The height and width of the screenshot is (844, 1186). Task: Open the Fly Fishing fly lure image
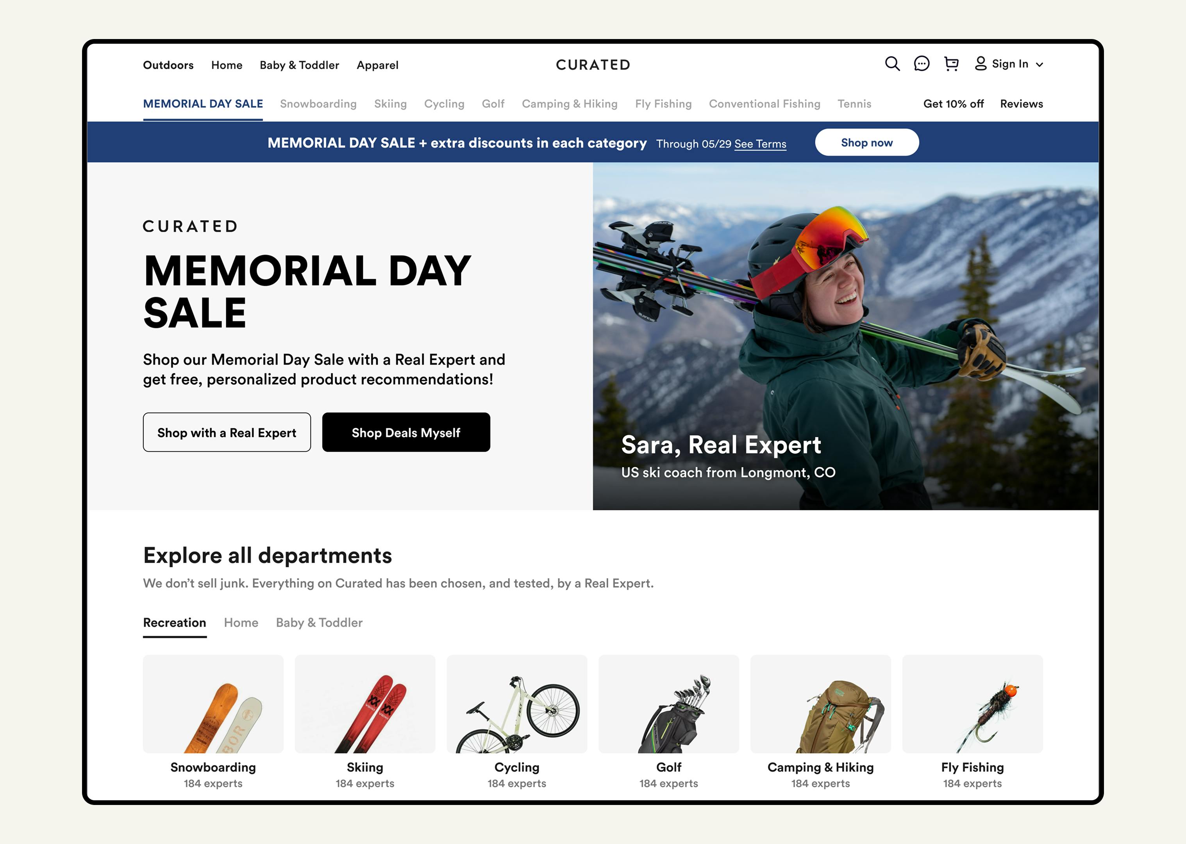tap(972, 704)
